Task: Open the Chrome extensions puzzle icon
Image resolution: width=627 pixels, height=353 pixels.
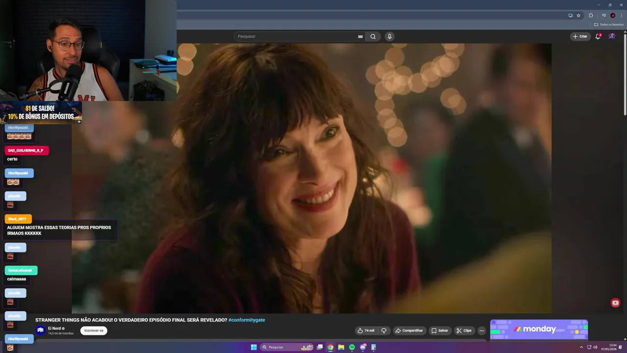Action: tap(591, 15)
